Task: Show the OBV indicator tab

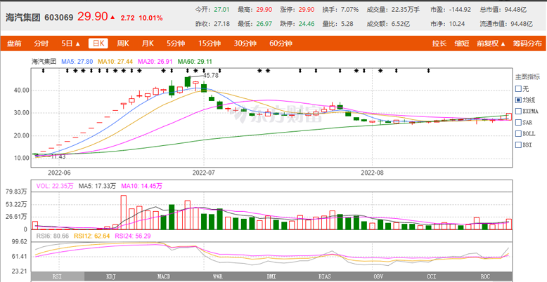Action: click(377, 276)
